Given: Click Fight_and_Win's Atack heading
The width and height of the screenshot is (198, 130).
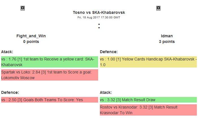Looking at the screenshot, I should 7,52.
